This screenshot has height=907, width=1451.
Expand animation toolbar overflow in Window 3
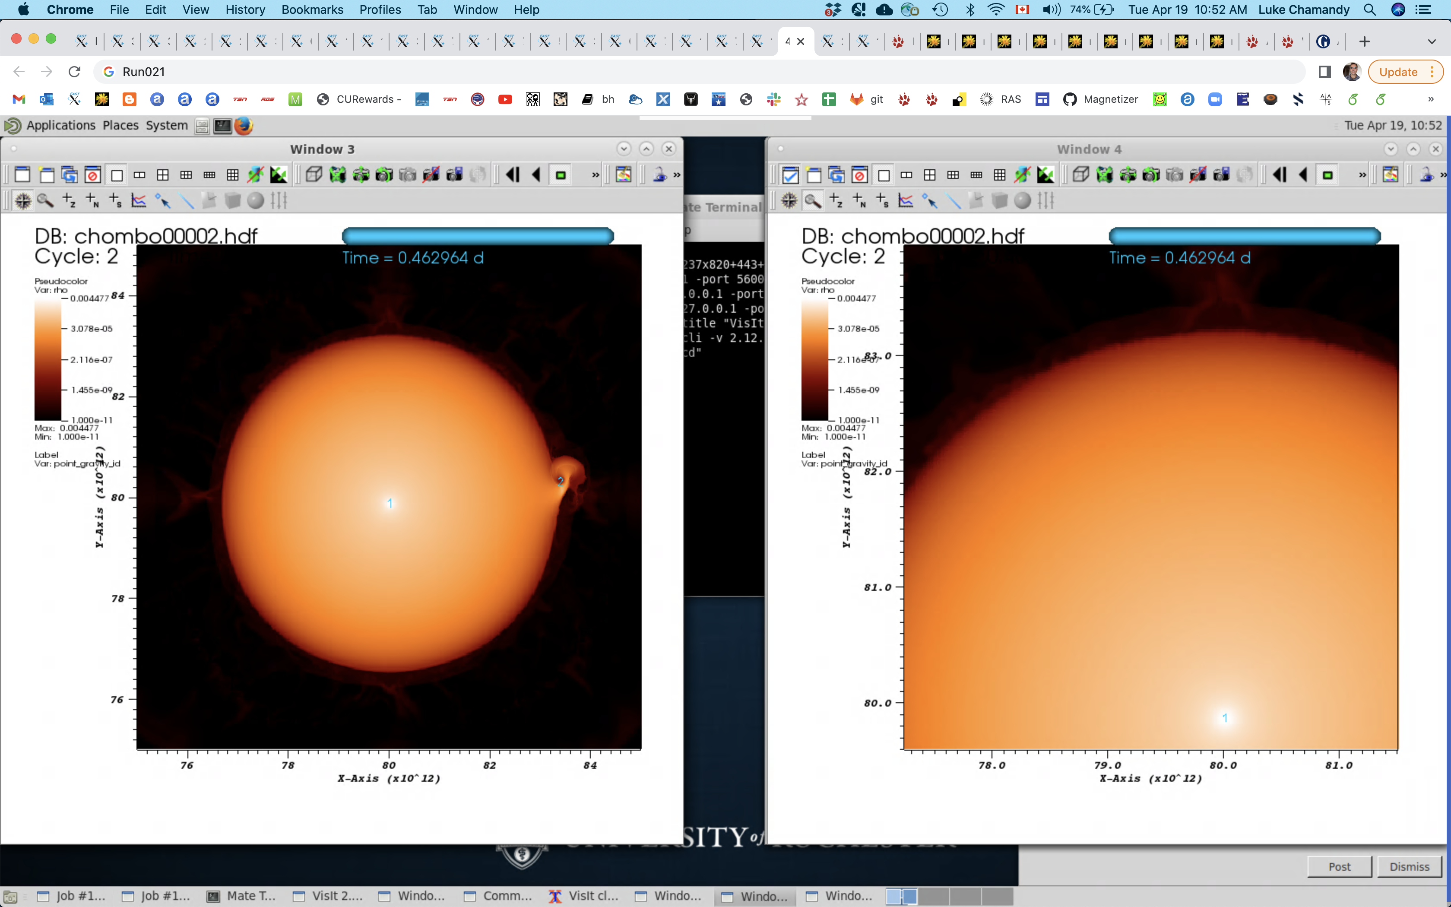click(x=596, y=175)
